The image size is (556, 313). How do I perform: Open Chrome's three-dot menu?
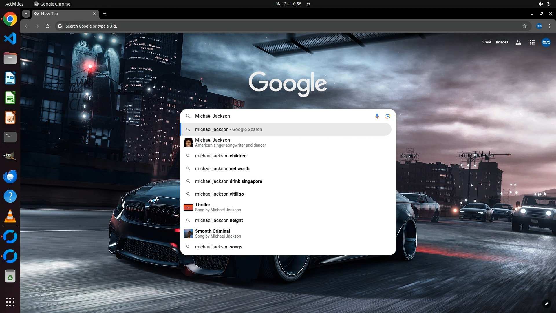[x=549, y=26]
